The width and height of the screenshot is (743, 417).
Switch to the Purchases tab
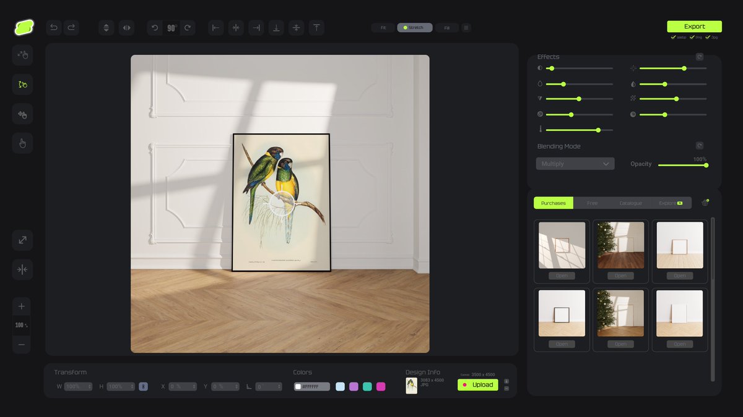[554, 203]
